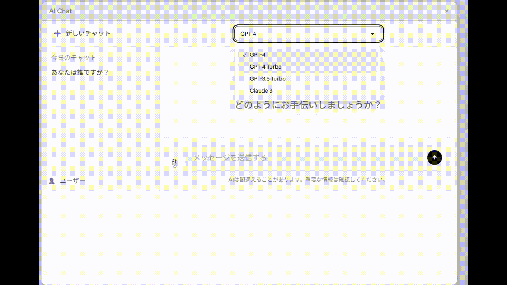Select GPT-4 Turbo from the list

click(x=265, y=67)
